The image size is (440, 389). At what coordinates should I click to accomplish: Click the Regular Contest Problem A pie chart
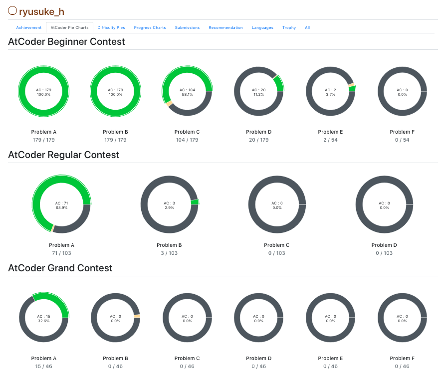tap(61, 204)
